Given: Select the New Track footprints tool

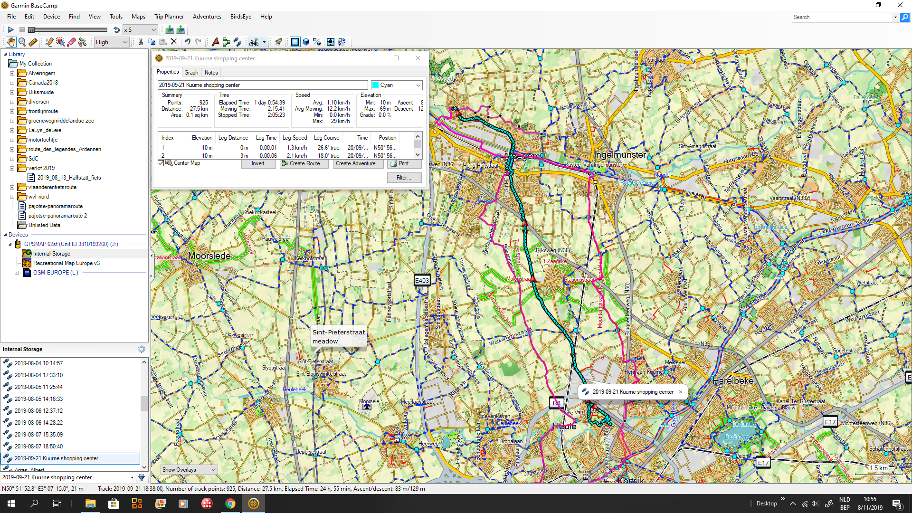Looking at the screenshot, I should (237, 42).
